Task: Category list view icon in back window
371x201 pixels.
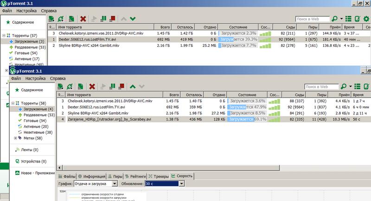Action: [x=348, y=19]
